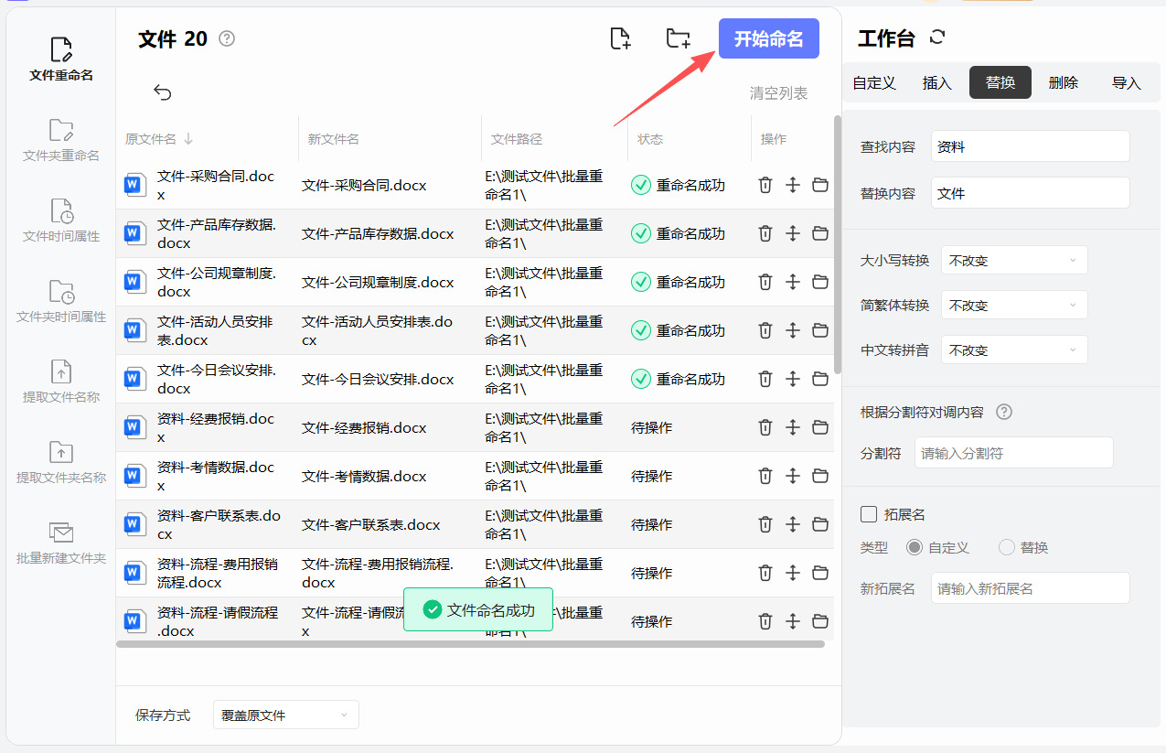Image resolution: width=1166 pixels, height=753 pixels.
Task: Open the 保存方式 覆盖原文件 dropdown
Action: [285, 715]
